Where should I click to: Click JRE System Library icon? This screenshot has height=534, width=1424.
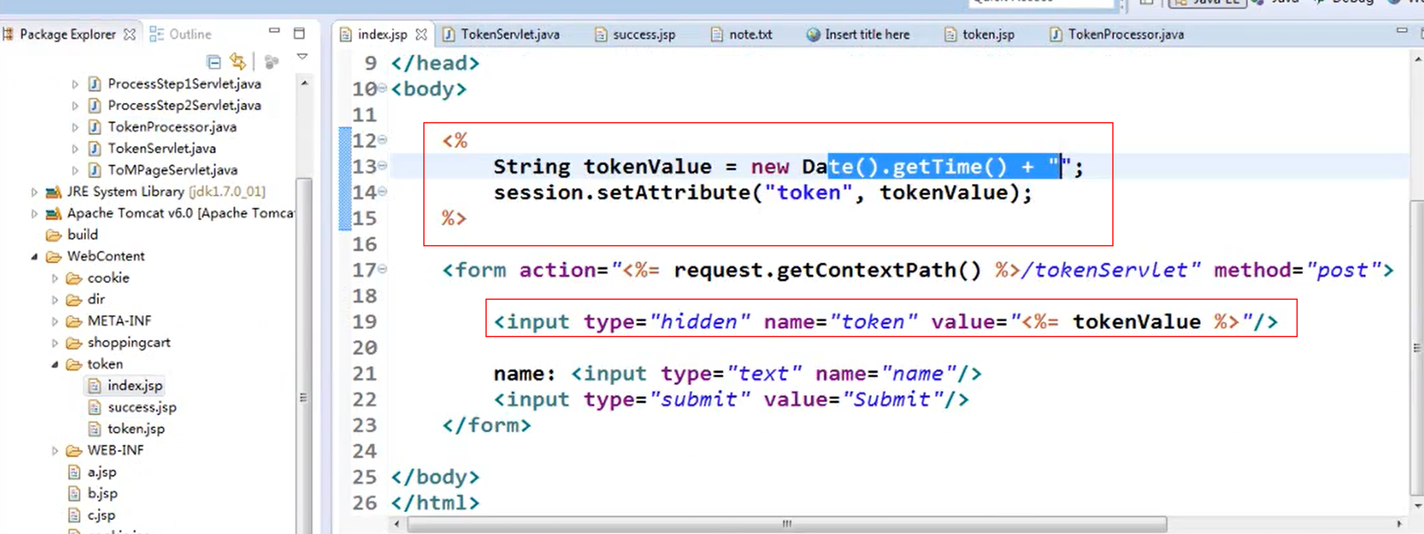click(x=54, y=191)
